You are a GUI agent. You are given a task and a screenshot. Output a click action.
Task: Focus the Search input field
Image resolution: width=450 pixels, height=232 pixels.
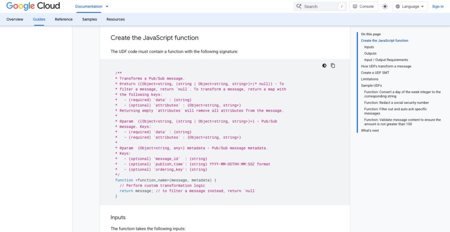pyautogui.click(x=320, y=6)
